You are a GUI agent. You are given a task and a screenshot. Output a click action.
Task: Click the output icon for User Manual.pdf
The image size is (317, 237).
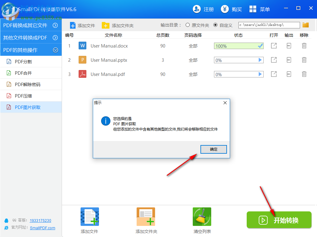[x=289, y=74]
